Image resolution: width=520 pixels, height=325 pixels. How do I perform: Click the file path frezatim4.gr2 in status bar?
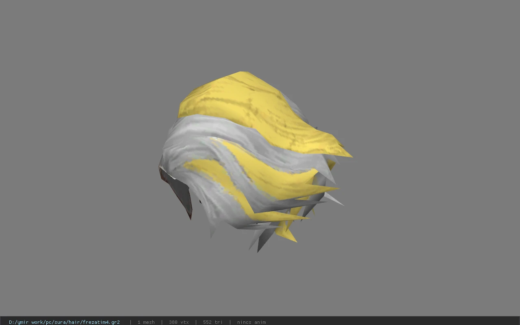pos(64,322)
